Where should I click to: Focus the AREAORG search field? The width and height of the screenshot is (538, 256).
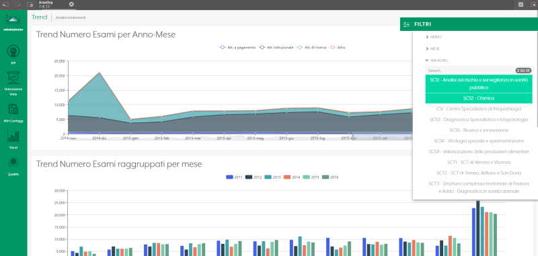(469, 71)
